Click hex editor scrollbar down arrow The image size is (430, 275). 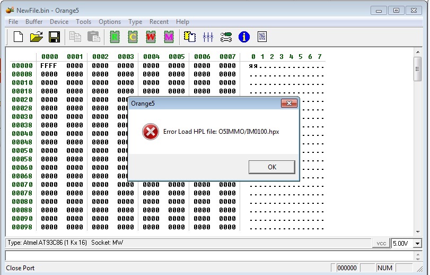(418, 232)
